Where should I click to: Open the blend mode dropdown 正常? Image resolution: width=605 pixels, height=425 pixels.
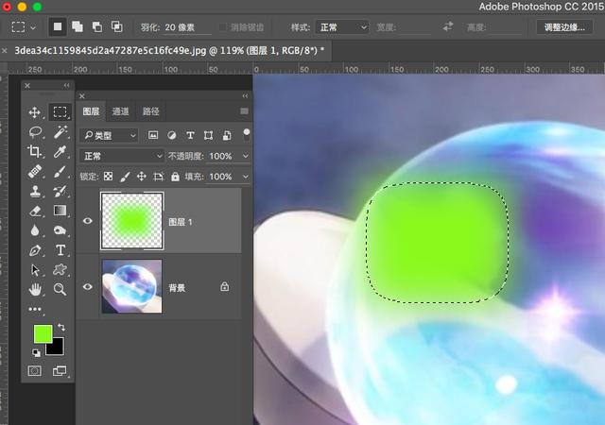pyautogui.click(x=122, y=156)
